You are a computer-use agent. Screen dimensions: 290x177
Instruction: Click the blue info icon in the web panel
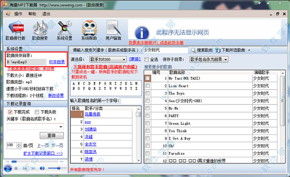coord(142,33)
